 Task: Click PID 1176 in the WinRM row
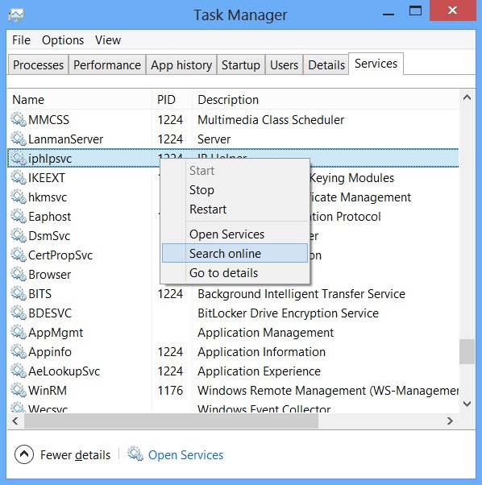170,391
